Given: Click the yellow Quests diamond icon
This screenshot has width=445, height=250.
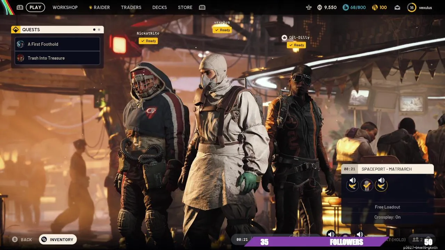Looking at the screenshot, I should point(16,30).
